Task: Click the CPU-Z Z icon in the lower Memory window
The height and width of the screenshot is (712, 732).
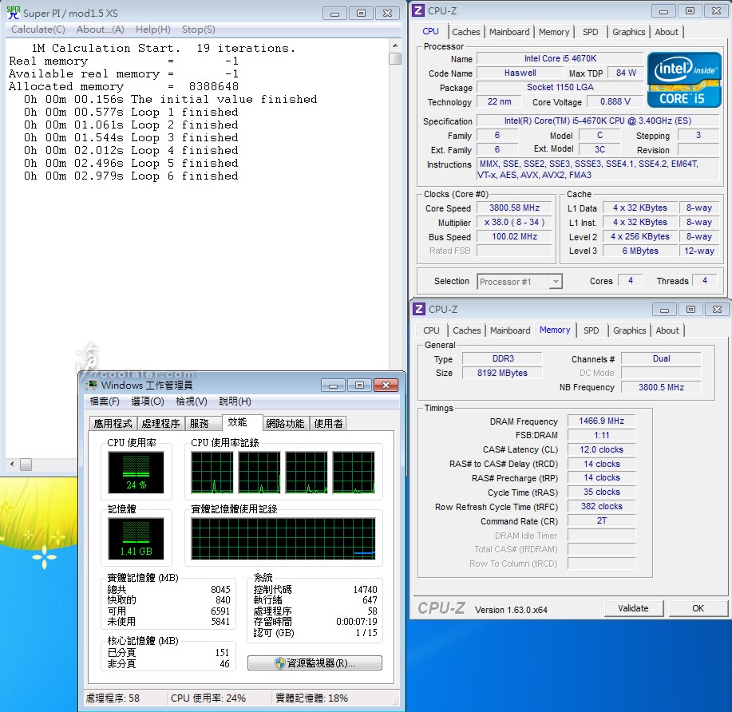Action: tap(419, 309)
